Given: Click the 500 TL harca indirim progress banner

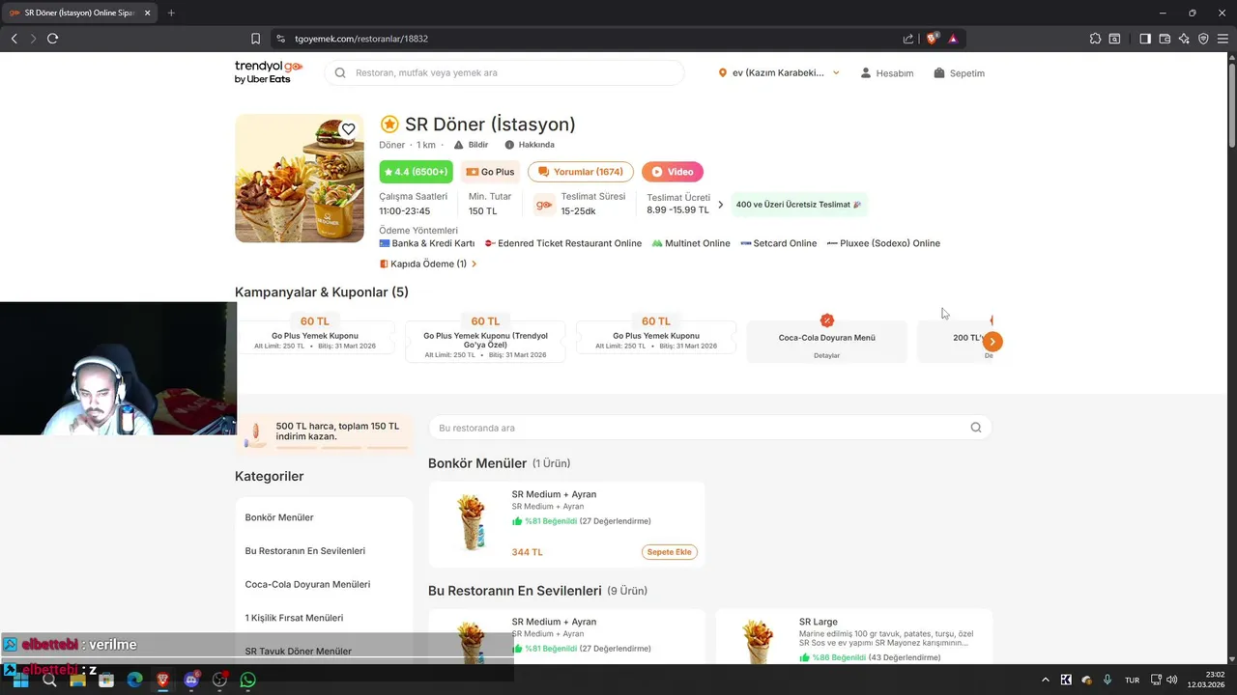Looking at the screenshot, I should (x=325, y=434).
